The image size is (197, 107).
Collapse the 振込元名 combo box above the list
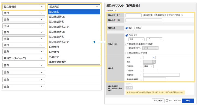tap(74, 7)
